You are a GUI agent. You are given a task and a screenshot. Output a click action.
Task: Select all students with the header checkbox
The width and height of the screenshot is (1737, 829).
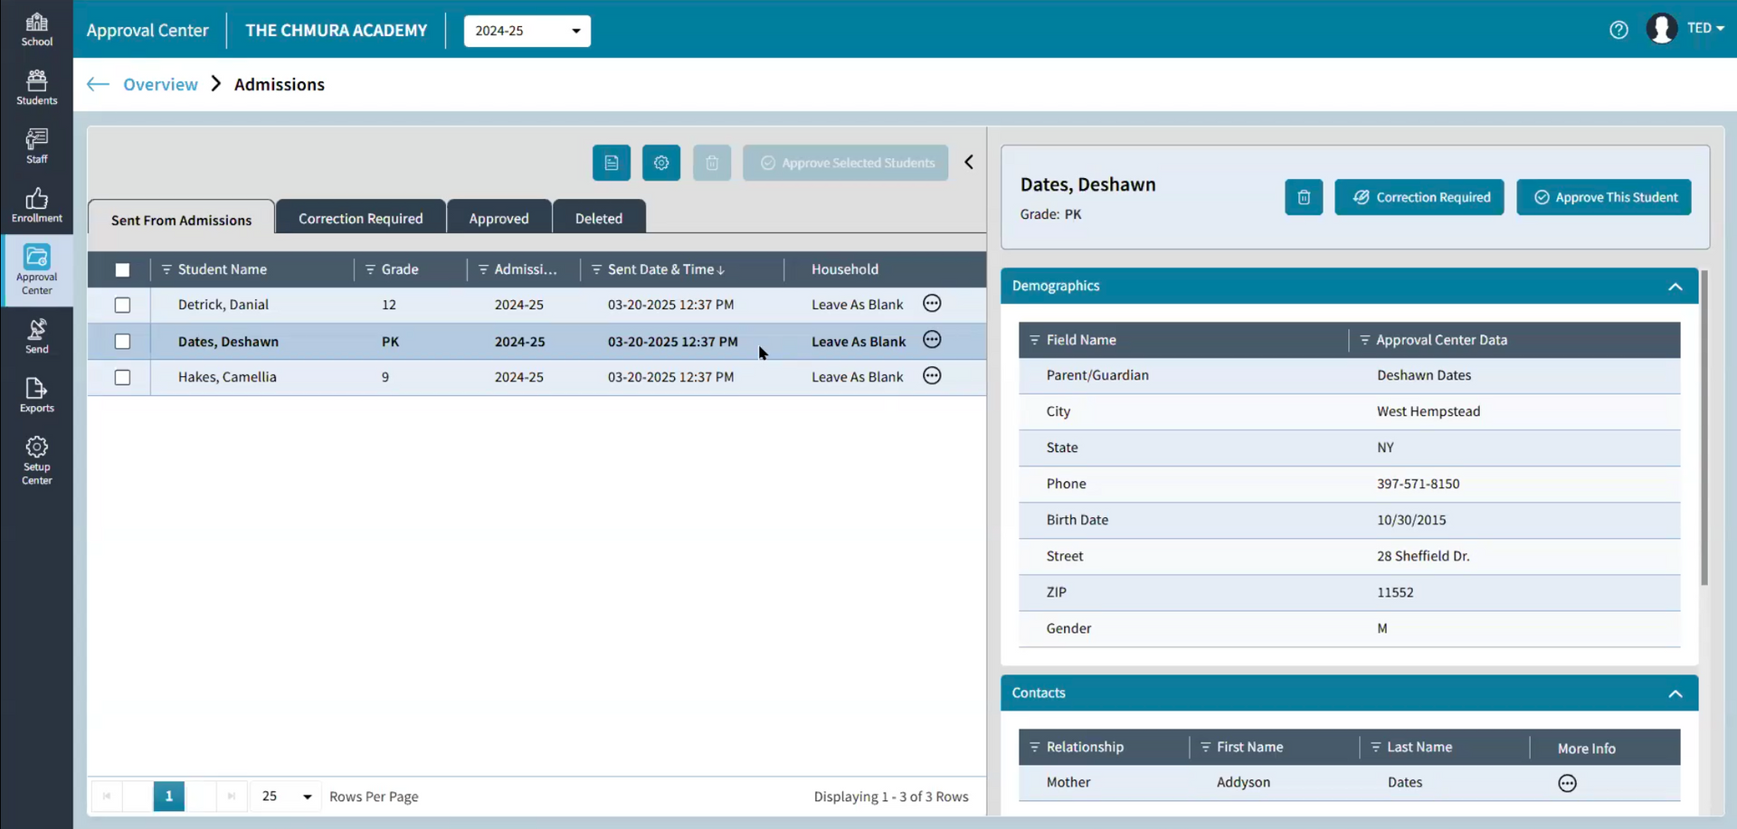tap(122, 269)
